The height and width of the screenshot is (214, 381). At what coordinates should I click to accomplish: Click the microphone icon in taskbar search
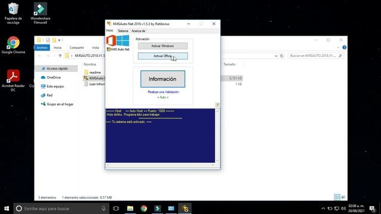pyautogui.click(x=104, y=209)
